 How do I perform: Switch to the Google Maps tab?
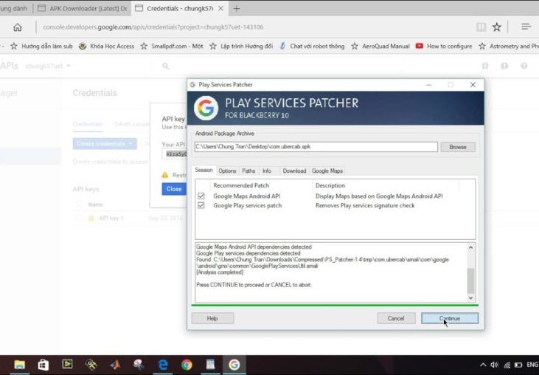[327, 171]
